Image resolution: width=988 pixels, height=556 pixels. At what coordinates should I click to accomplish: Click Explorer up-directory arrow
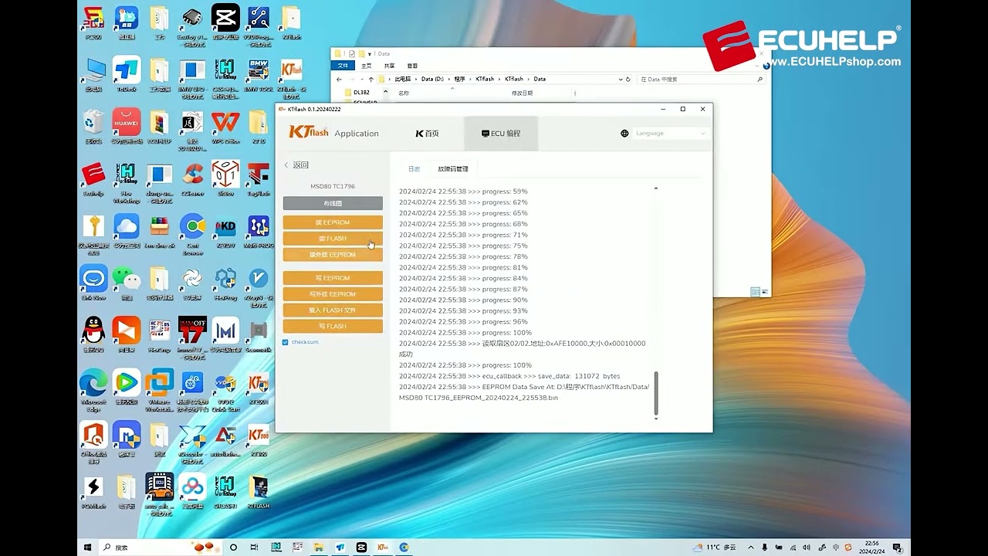point(371,80)
